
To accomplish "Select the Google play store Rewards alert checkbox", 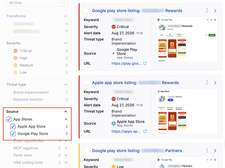I will pos(87,11).
